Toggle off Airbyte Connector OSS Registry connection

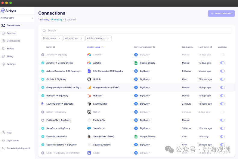tap(222, 71)
